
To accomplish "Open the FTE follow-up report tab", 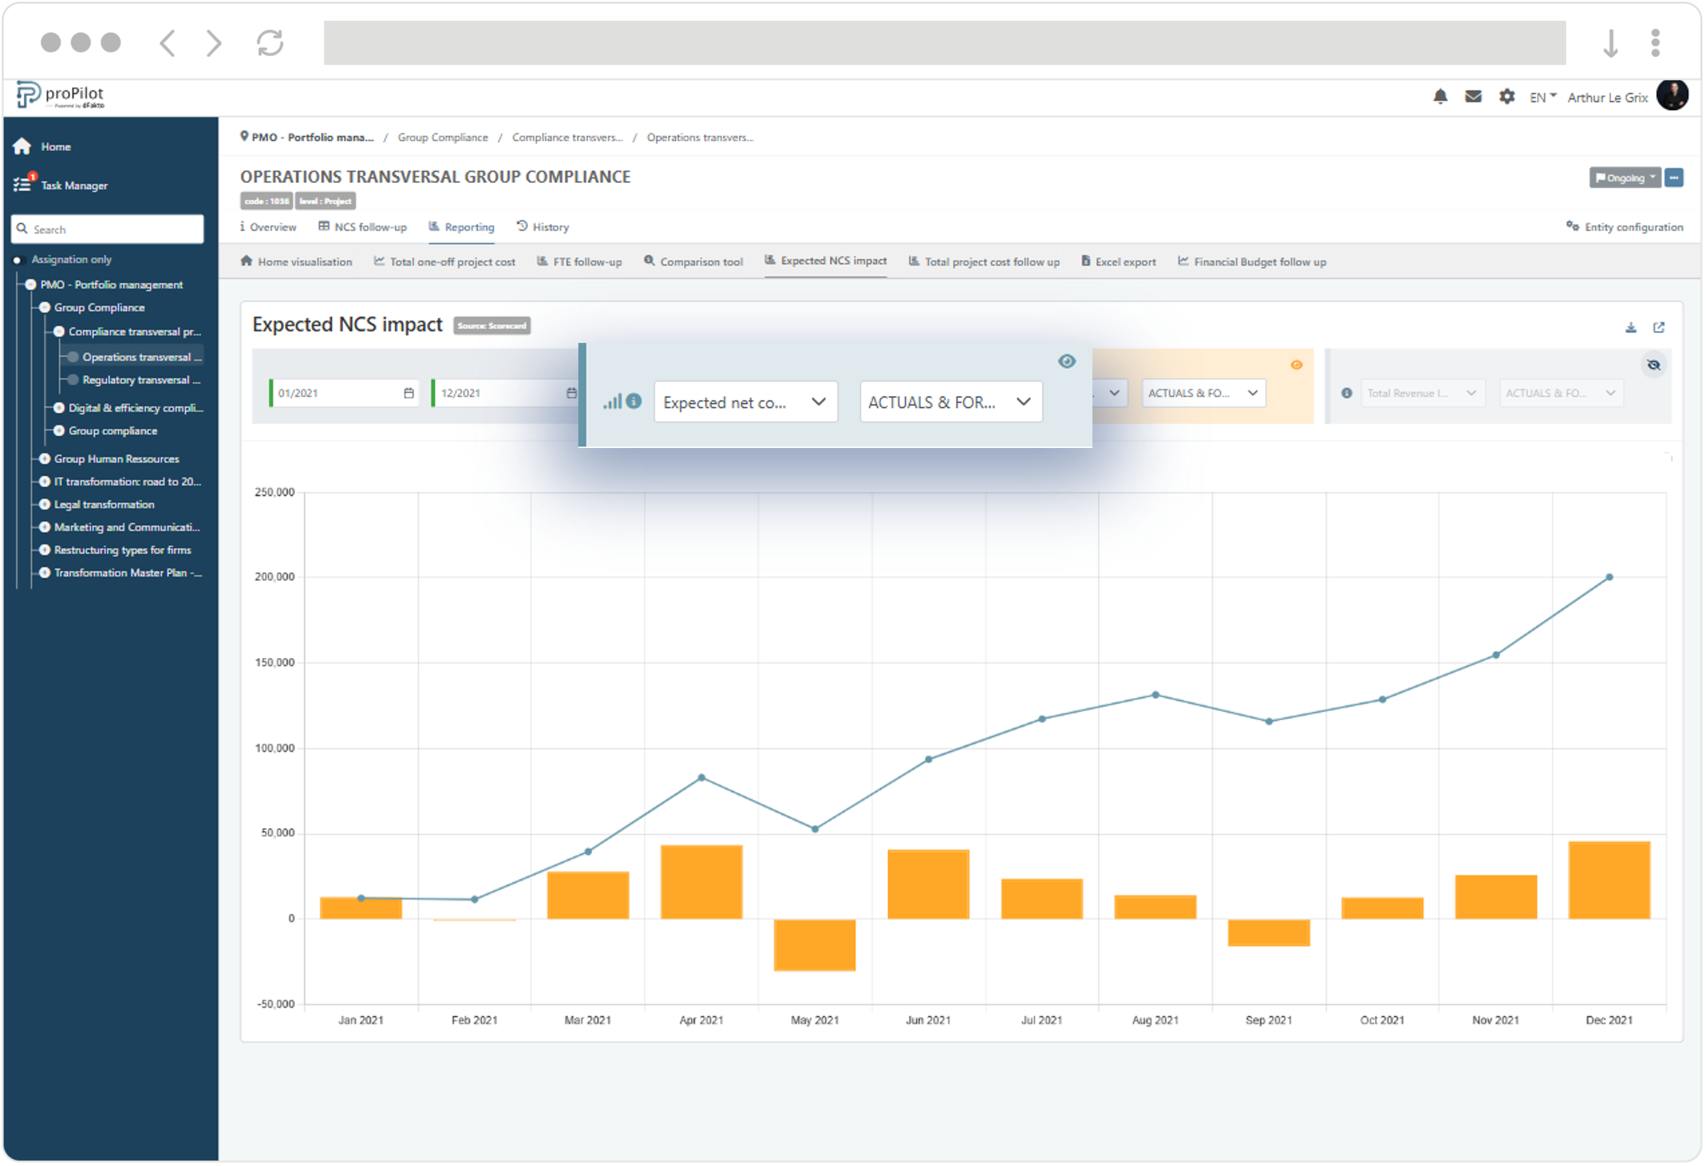I will tap(579, 262).
